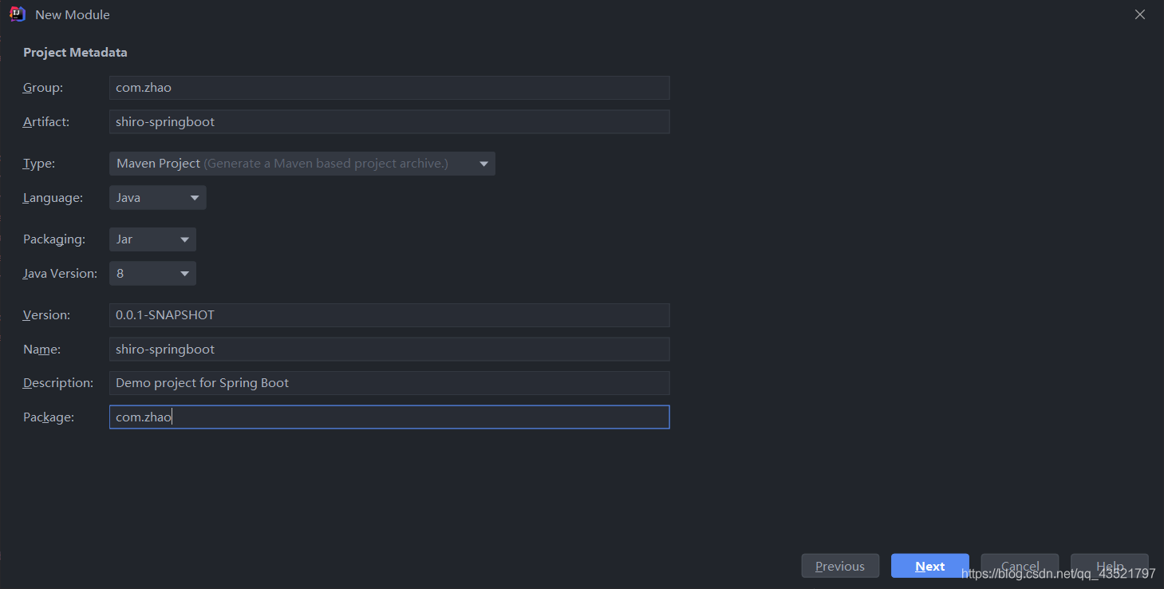The width and height of the screenshot is (1164, 589).
Task: Click the Name label
Action: pyautogui.click(x=41, y=349)
